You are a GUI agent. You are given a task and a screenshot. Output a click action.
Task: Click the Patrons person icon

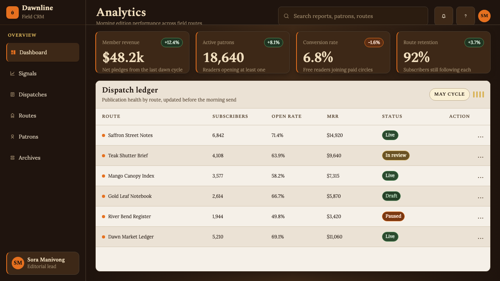pos(12,137)
